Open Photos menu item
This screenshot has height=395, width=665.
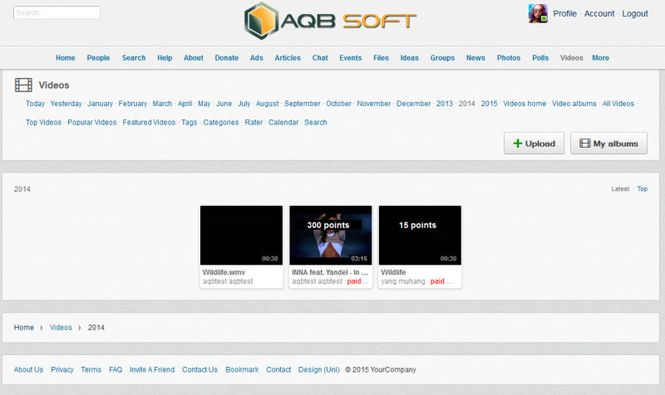point(509,58)
